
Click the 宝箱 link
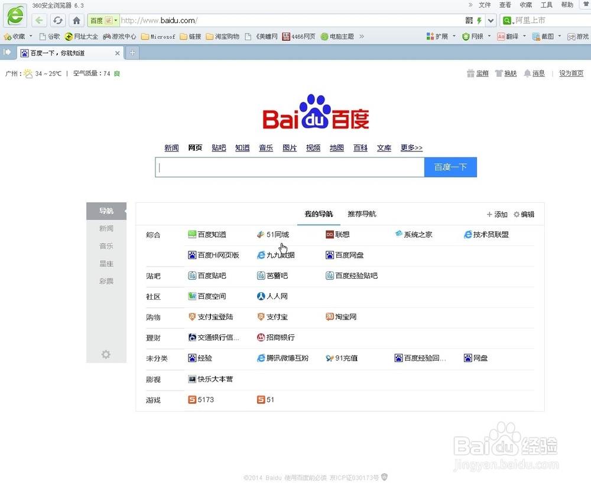click(x=478, y=73)
